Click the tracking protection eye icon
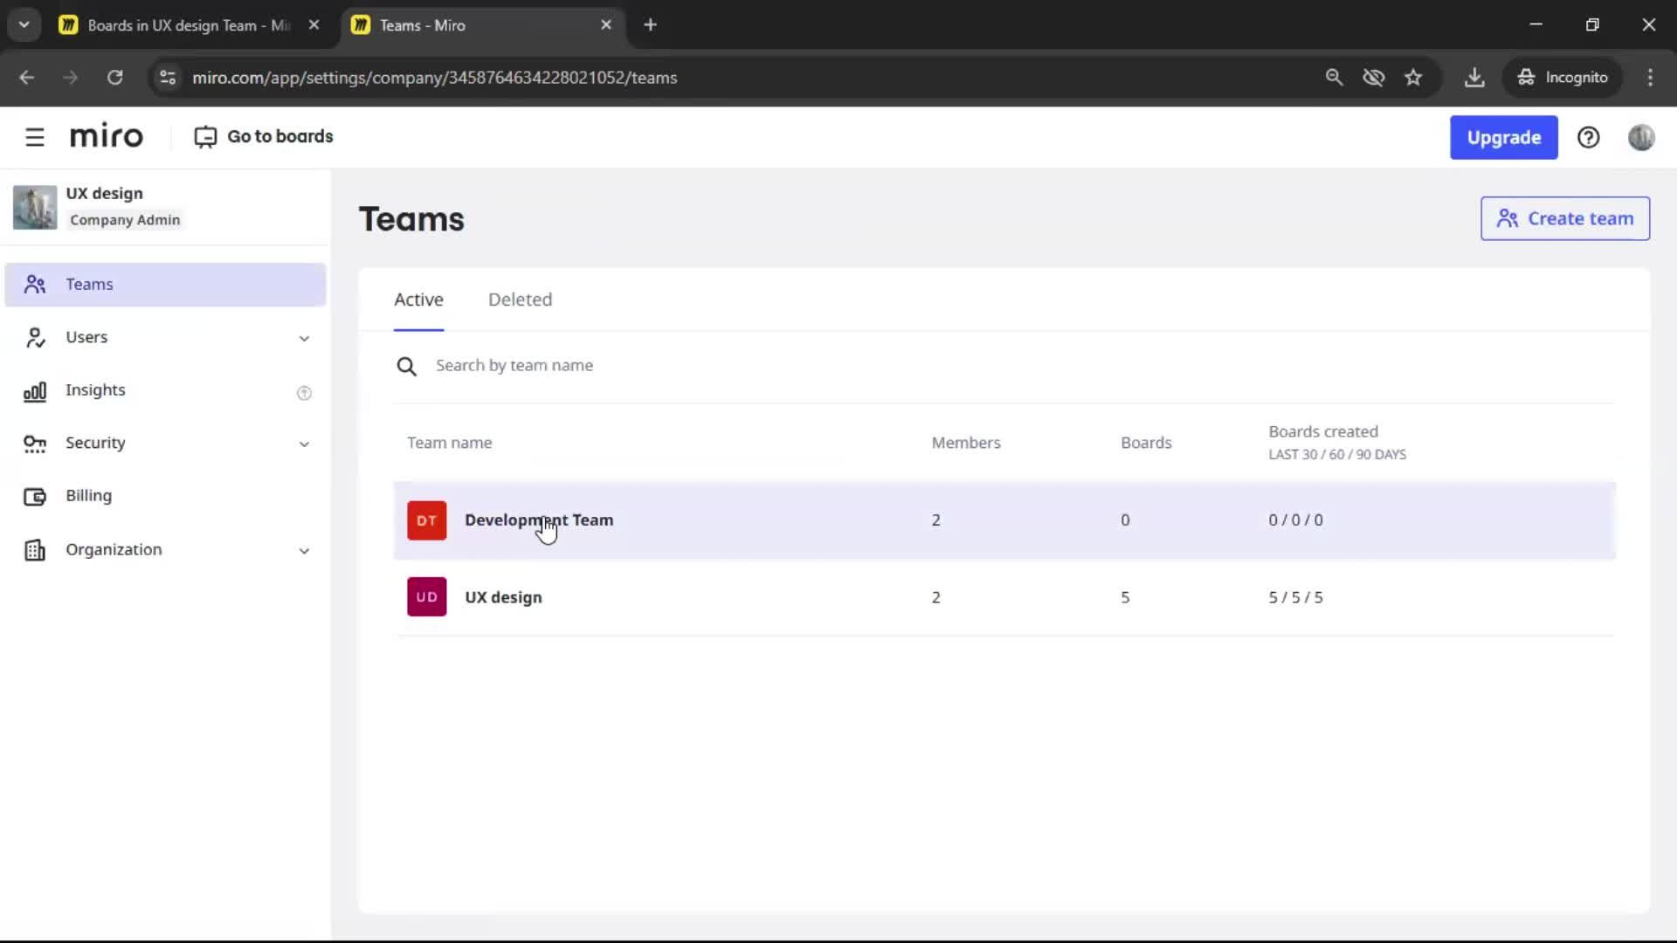Screen dimensions: 1677x943 1374,78
